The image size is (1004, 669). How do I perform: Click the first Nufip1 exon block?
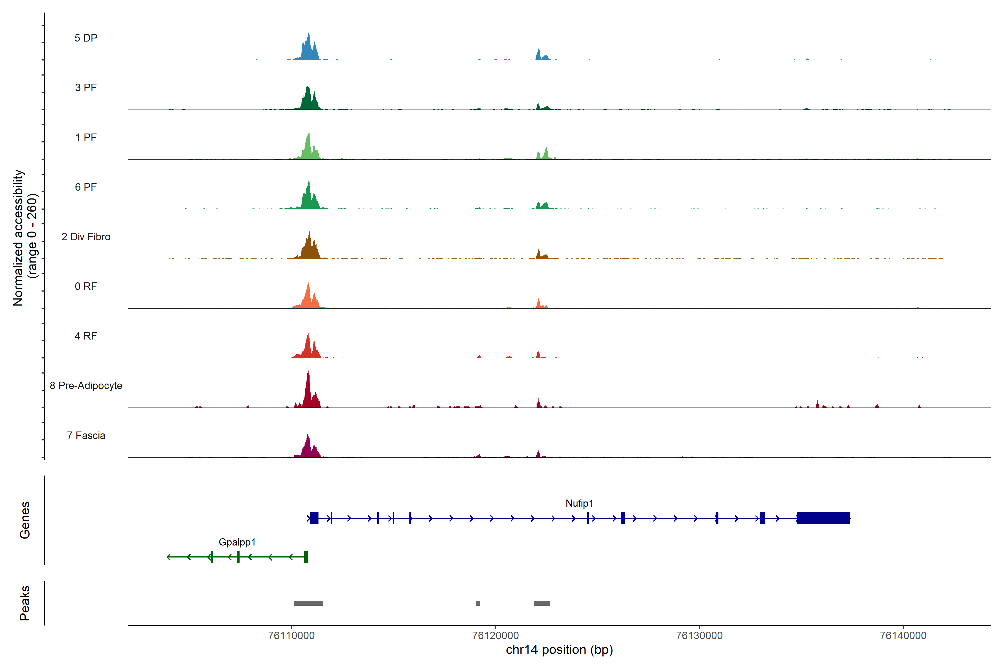[x=314, y=518]
